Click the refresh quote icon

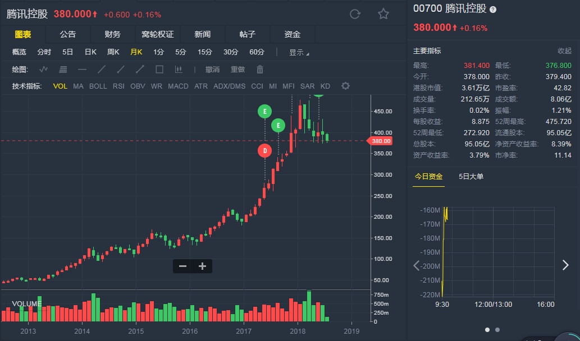tap(355, 14)
